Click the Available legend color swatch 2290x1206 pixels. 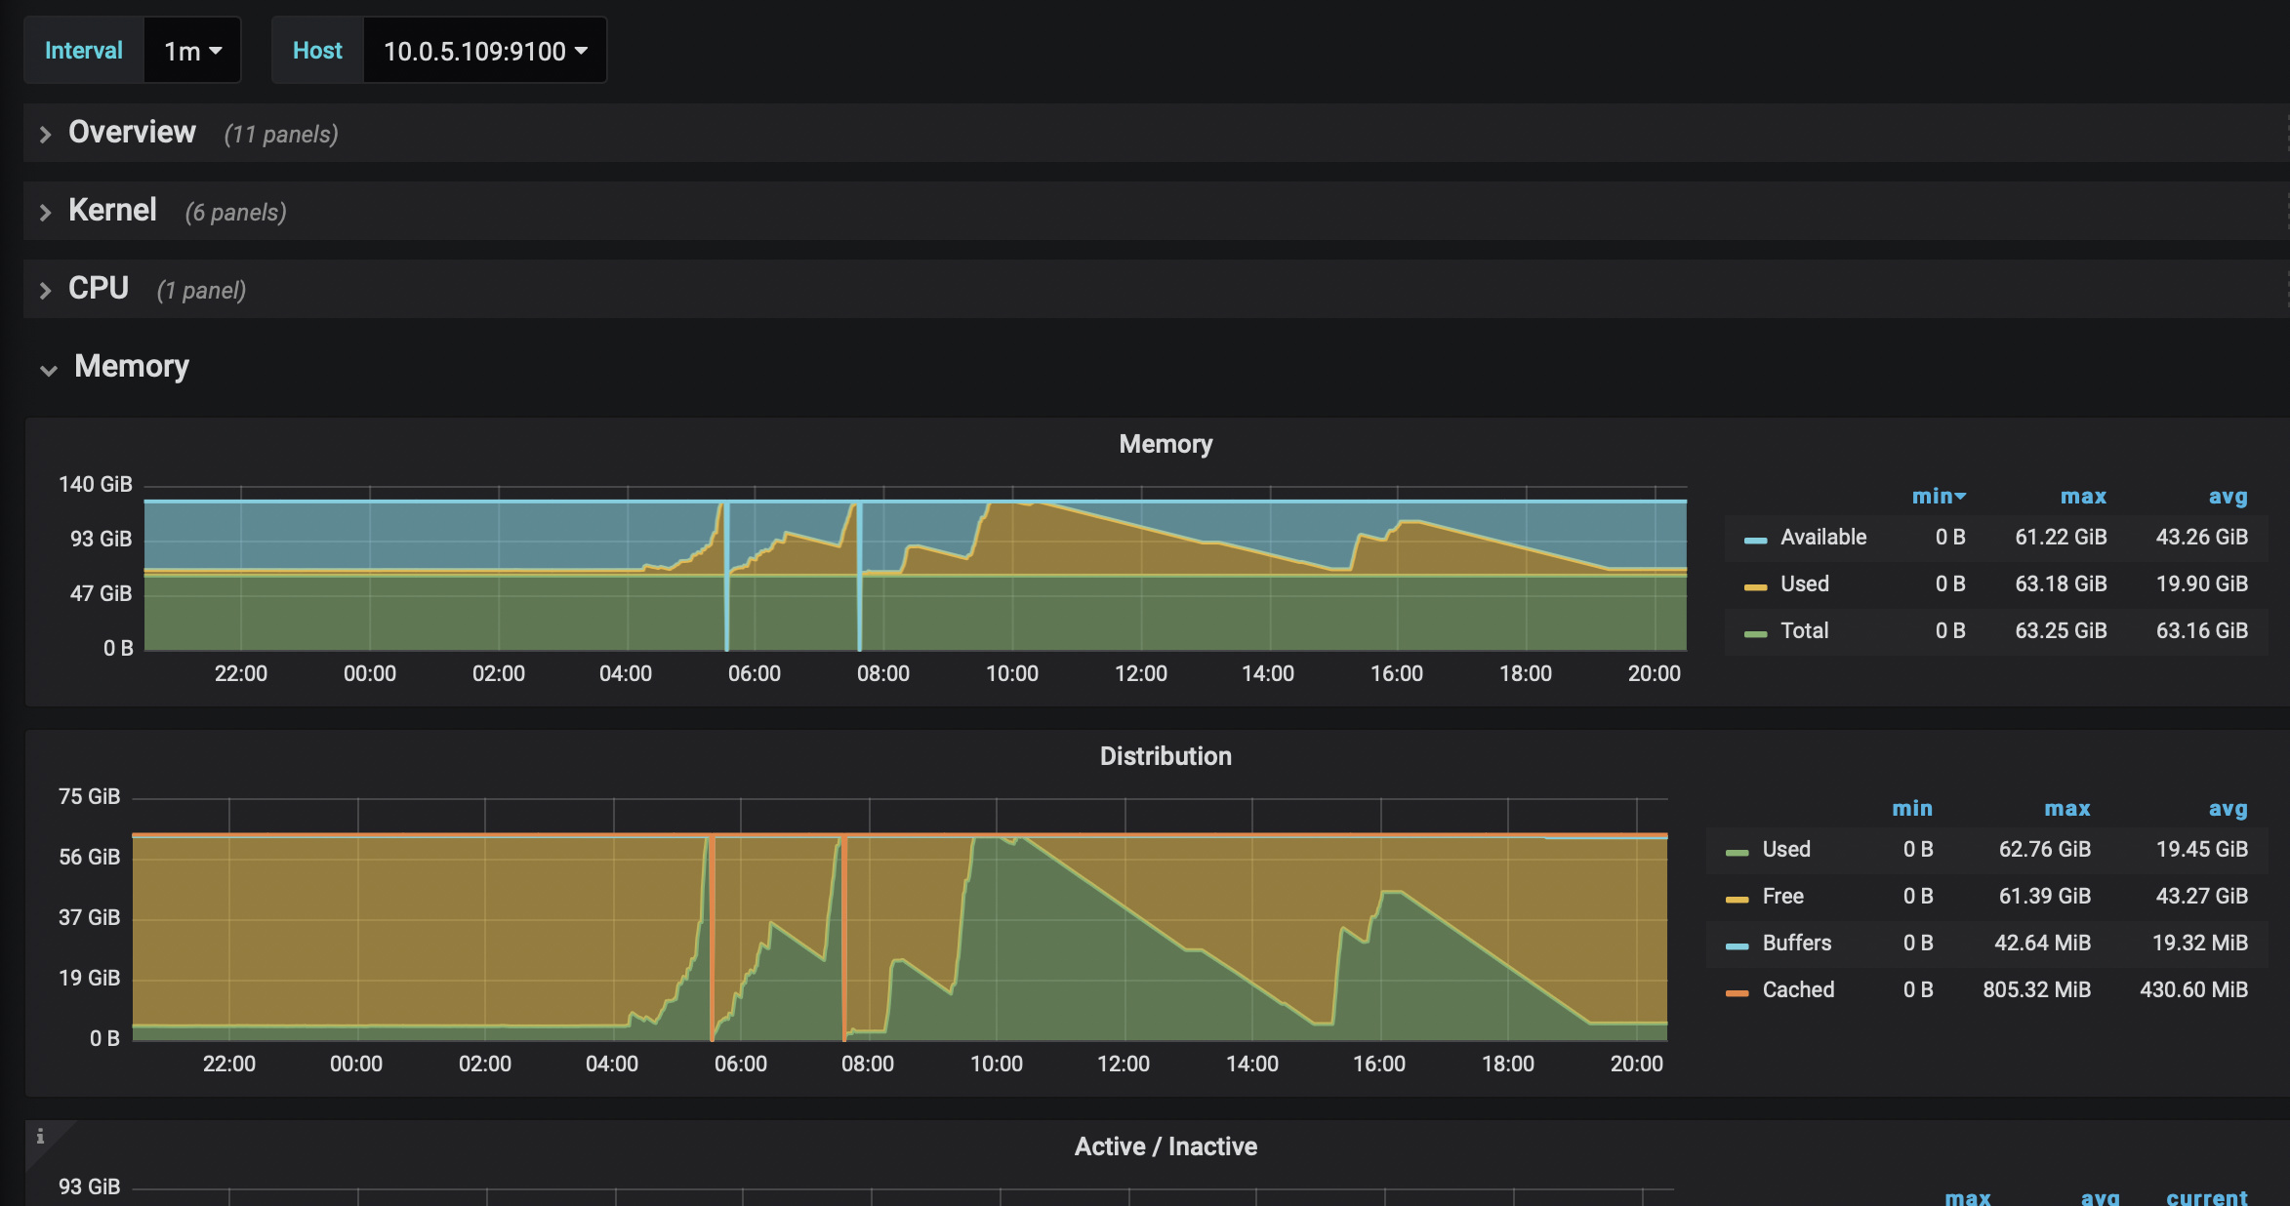click(x=1755, y=540)
